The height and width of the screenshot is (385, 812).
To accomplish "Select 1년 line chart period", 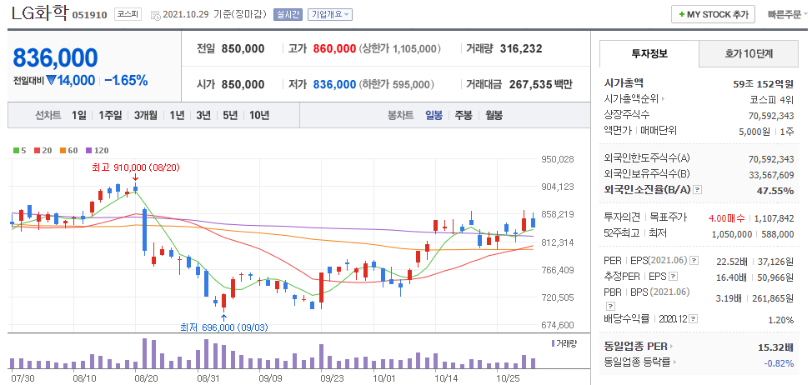I will click(x=177, y=115).
